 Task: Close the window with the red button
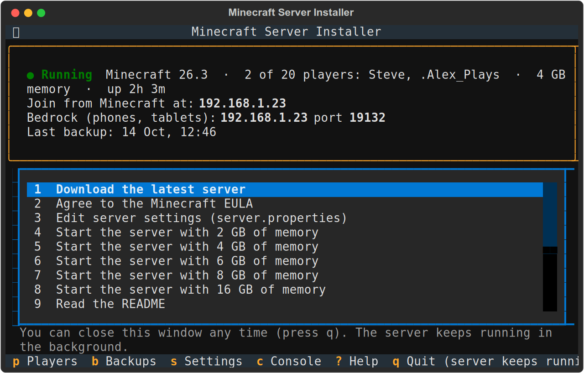(x=16, y=13)
